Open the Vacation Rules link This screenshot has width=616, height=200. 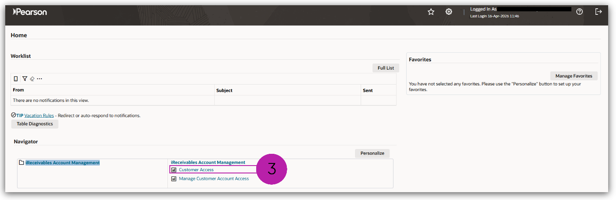point(39,115)
